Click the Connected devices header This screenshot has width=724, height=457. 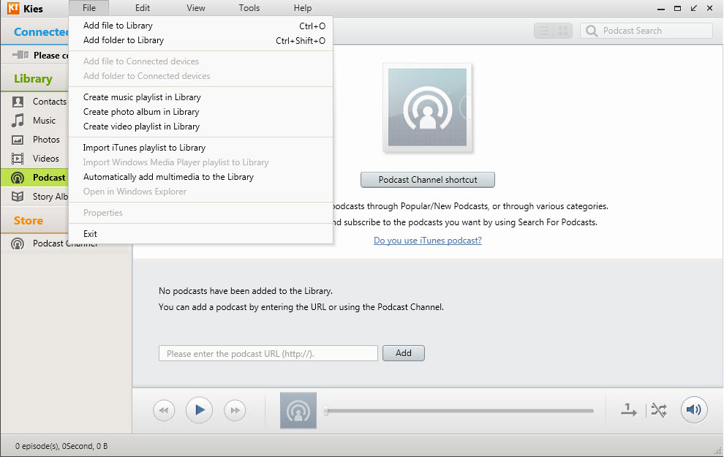tap(41, 32)
